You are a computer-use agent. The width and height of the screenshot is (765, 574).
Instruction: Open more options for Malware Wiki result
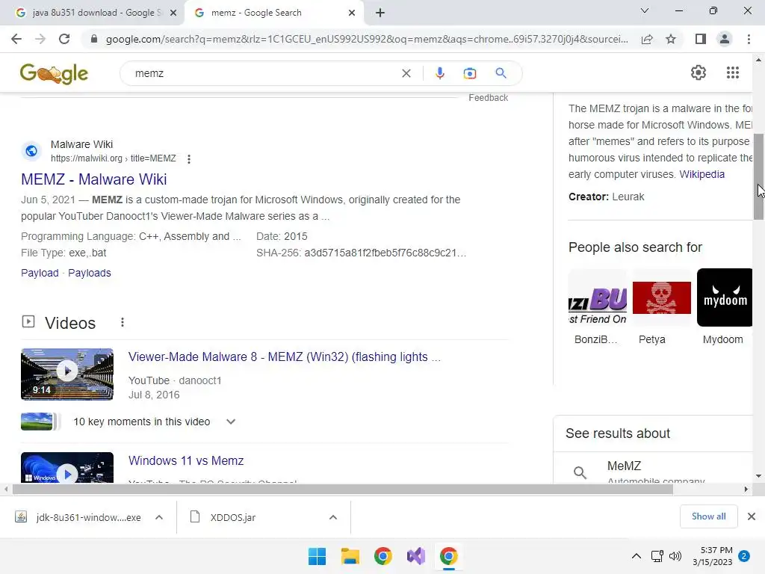point(189,158)
